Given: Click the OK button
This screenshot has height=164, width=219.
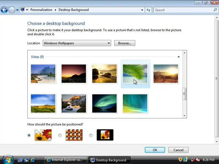Looking at the screenshot, I should [x=155, y=150].
